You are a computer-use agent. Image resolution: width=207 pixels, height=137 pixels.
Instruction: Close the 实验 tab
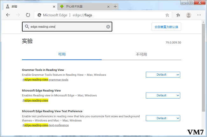(54, 7)
